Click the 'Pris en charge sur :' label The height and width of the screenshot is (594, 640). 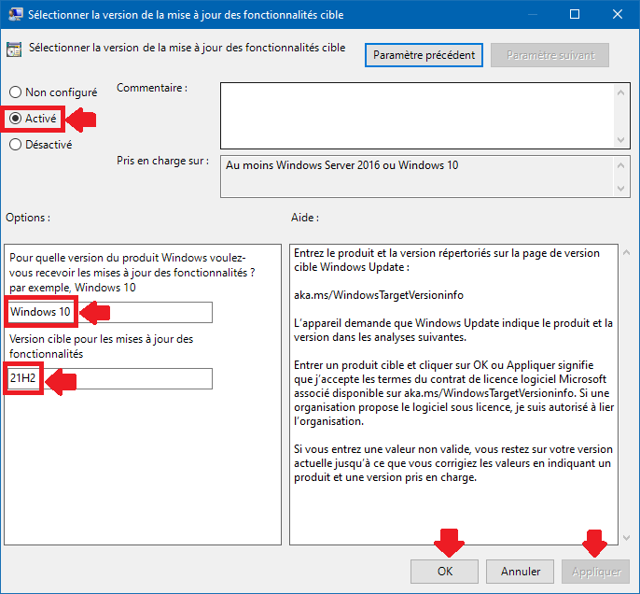[162, 161]
